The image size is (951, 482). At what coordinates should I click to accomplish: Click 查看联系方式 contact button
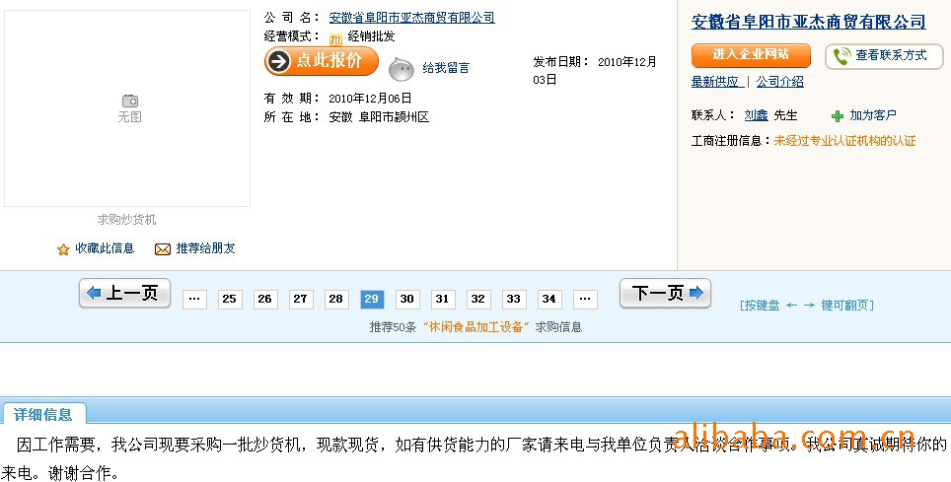tap(884, 56)
